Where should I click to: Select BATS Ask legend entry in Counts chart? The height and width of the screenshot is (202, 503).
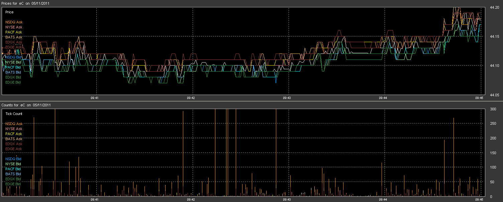coord(14,139)
